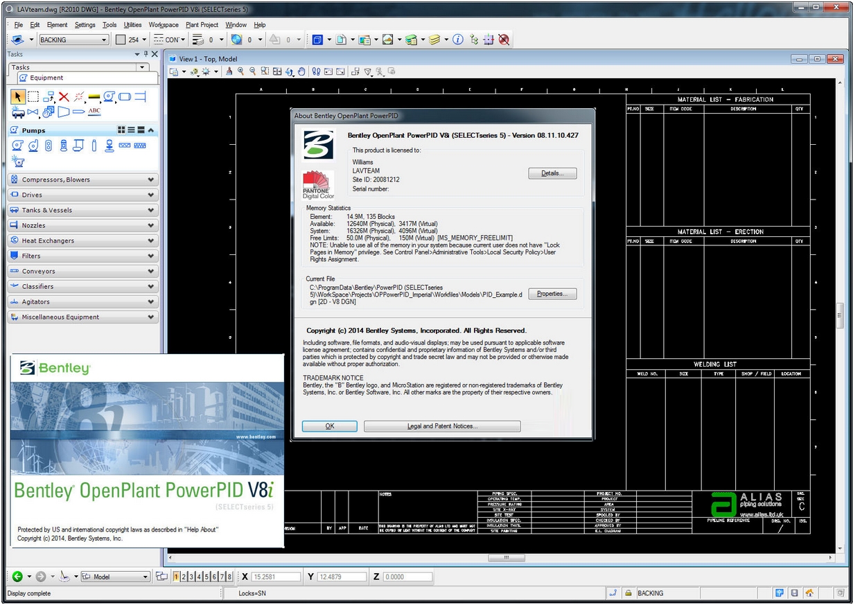This screenshot has height=605, width=853.
Task: Select the valve bowtie symbol tool
Action: (33, 112)
